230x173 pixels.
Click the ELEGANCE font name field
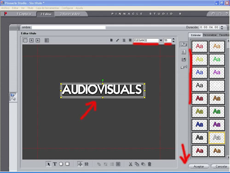coord(146,40)
